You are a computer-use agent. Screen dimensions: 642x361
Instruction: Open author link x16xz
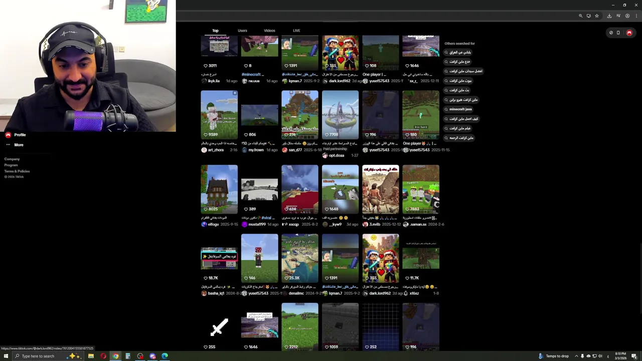[414, 293]
